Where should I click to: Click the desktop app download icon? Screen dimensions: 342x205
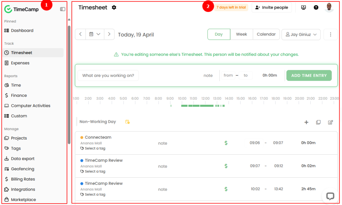[x=303, y=7]
